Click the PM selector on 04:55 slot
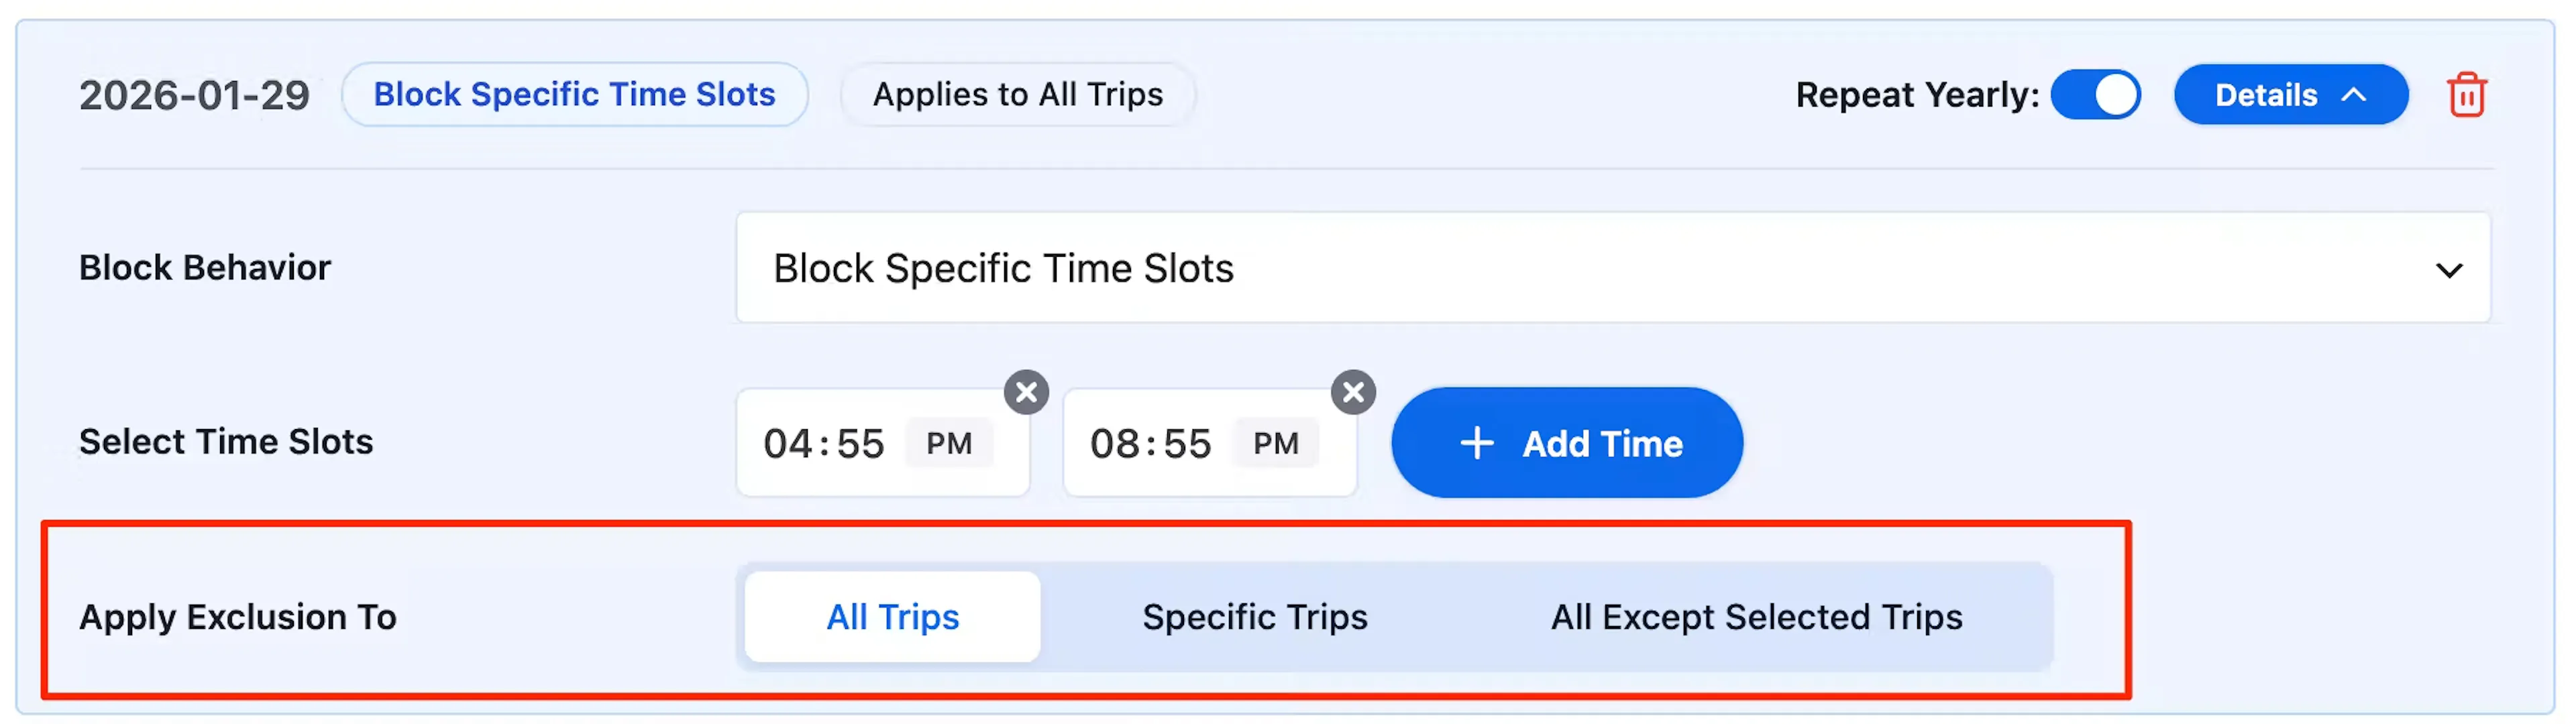Image resolution: width=2576 pixels, height=724 pixels. click(948, 443)
